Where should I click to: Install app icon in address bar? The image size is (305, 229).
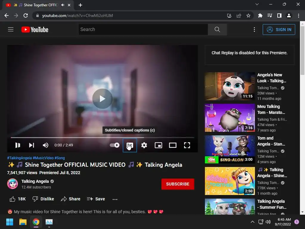(229, 16)
